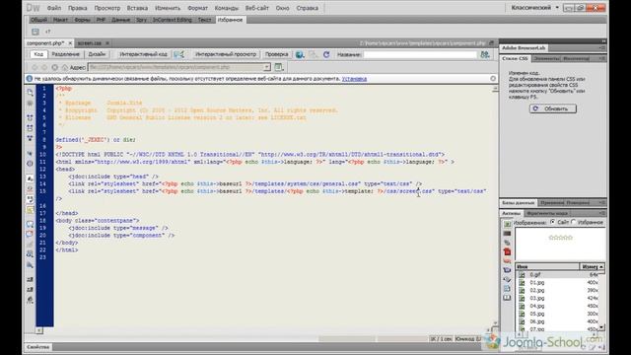The width and height of the screenshot is (631, 355).
Task: Click the Проверка button
Action: (x=276, y=54)
